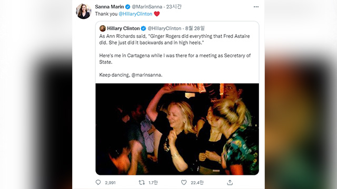Click the reply speech bubble icon
Image resolution: width=337 pixels, height=189 pixels.
[x=98, y=182]
